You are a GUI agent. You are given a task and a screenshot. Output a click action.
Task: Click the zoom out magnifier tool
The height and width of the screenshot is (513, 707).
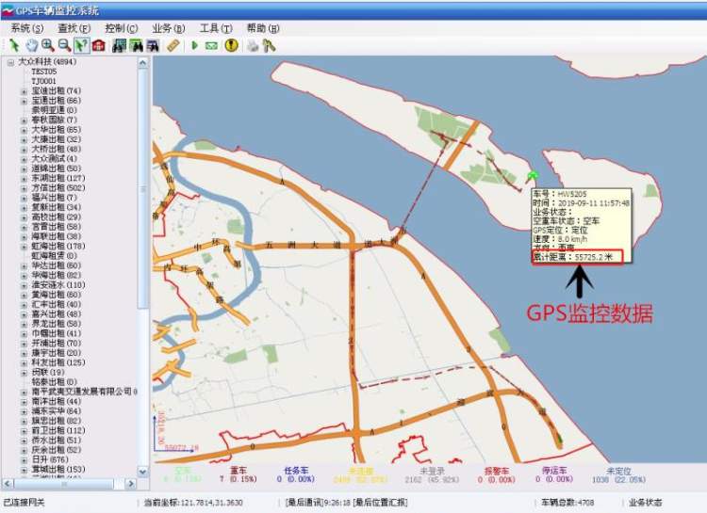[63, 45]
